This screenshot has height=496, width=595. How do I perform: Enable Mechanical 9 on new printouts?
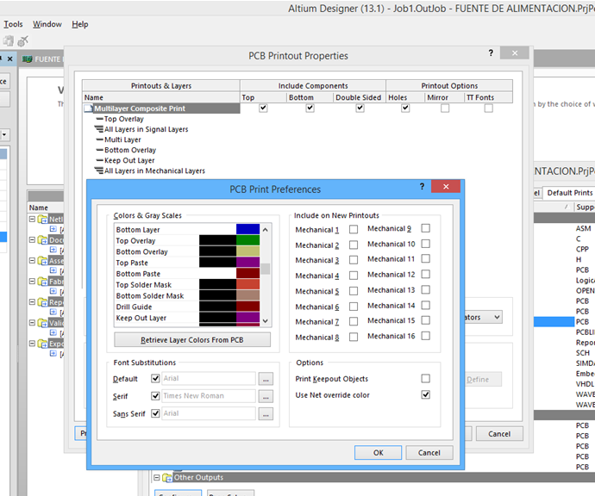[x=426, y=228]
